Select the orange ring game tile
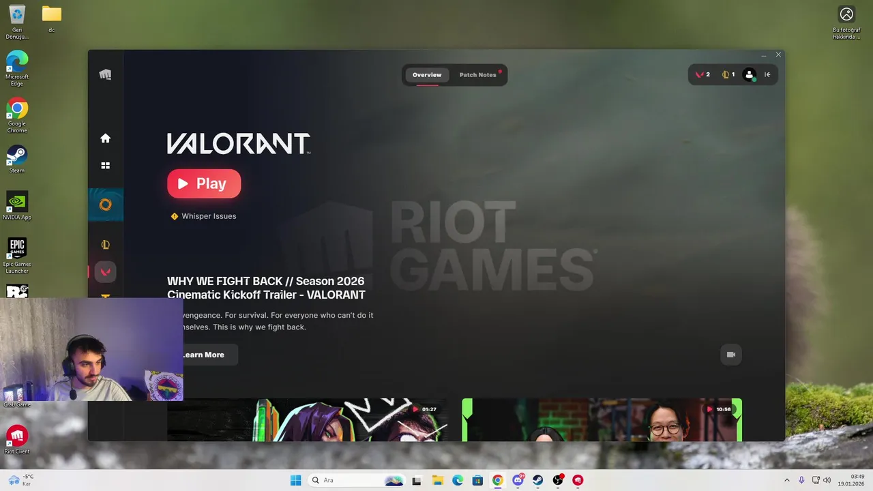Image resolution: width=873 pixels, height=491 pixels. [x=106, y=205]
